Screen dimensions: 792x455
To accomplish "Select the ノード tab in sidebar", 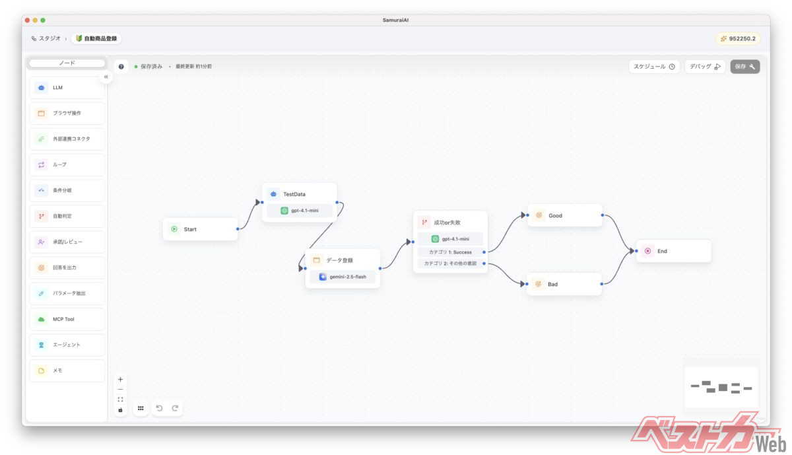I will tap(67, 63).
